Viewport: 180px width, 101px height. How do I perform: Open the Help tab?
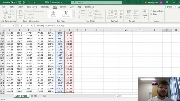coord(79,7)
